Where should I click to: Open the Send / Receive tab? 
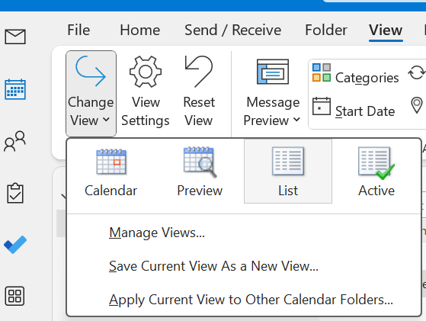[233, 30]
